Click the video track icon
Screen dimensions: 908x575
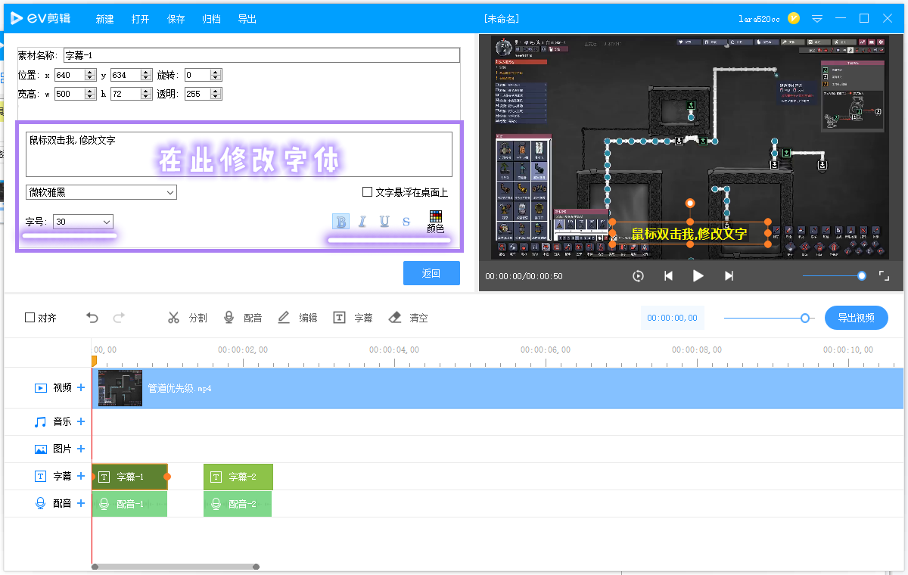(x=41, y=388)
